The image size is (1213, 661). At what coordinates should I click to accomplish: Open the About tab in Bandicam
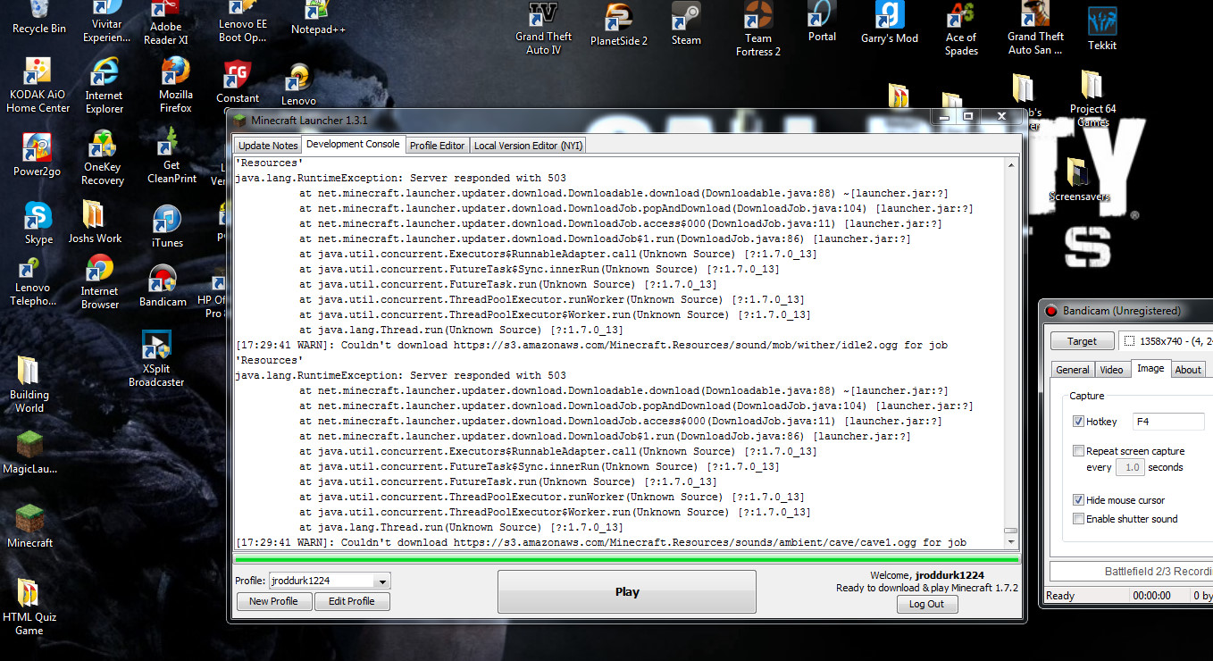(1188, 370)
